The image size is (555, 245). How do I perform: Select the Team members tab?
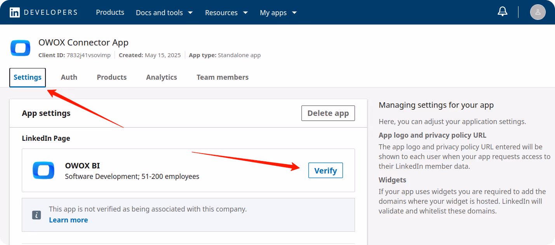tap(222, 77)
